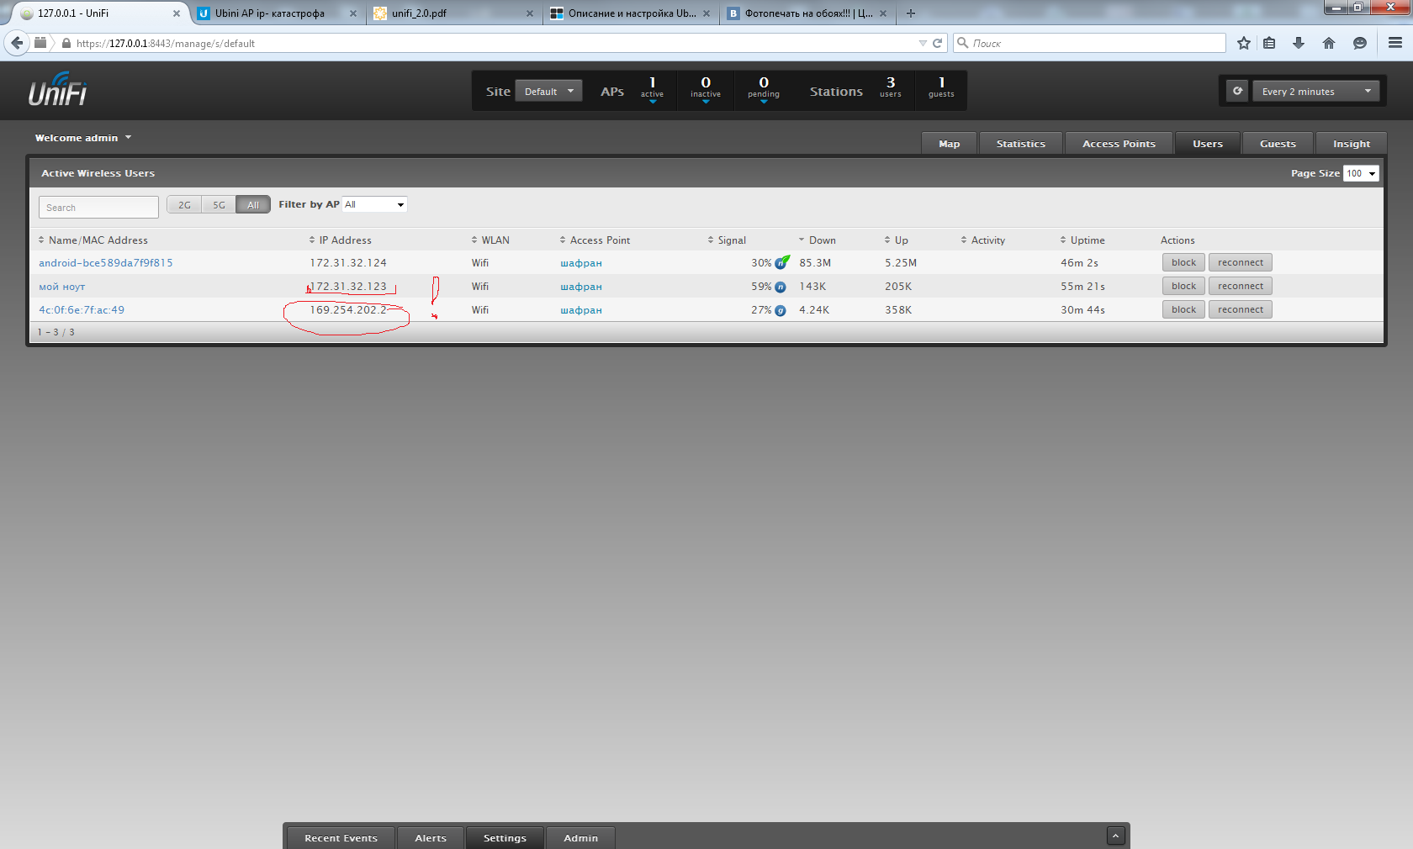Open the Firefox hamburger menu
This screenshot has height=849, width=1413.
tap(1395, 43)
